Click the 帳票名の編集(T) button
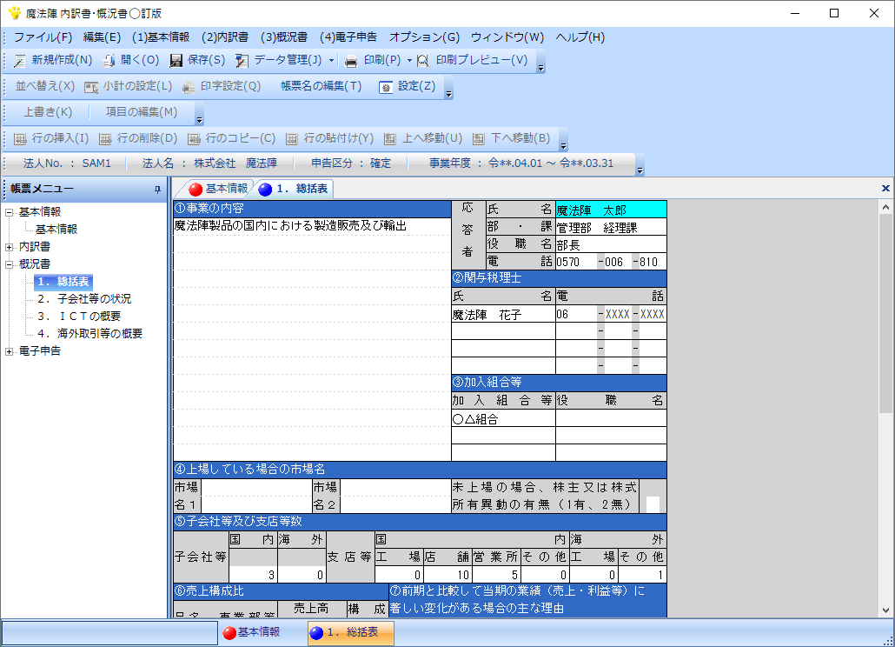 coord(322,86)
